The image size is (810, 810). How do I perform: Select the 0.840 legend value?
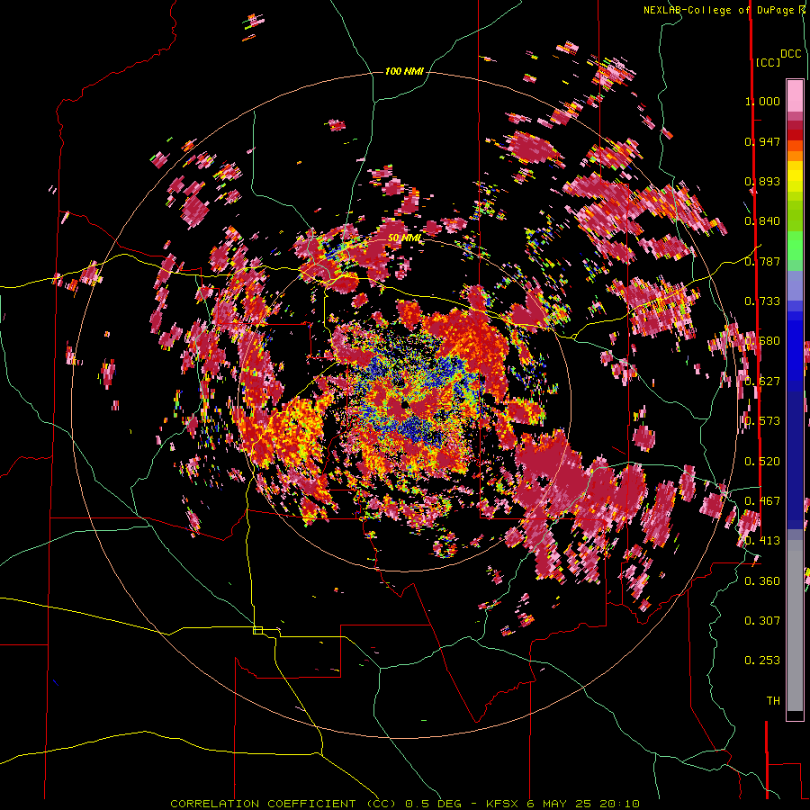(x=762, y=221)
